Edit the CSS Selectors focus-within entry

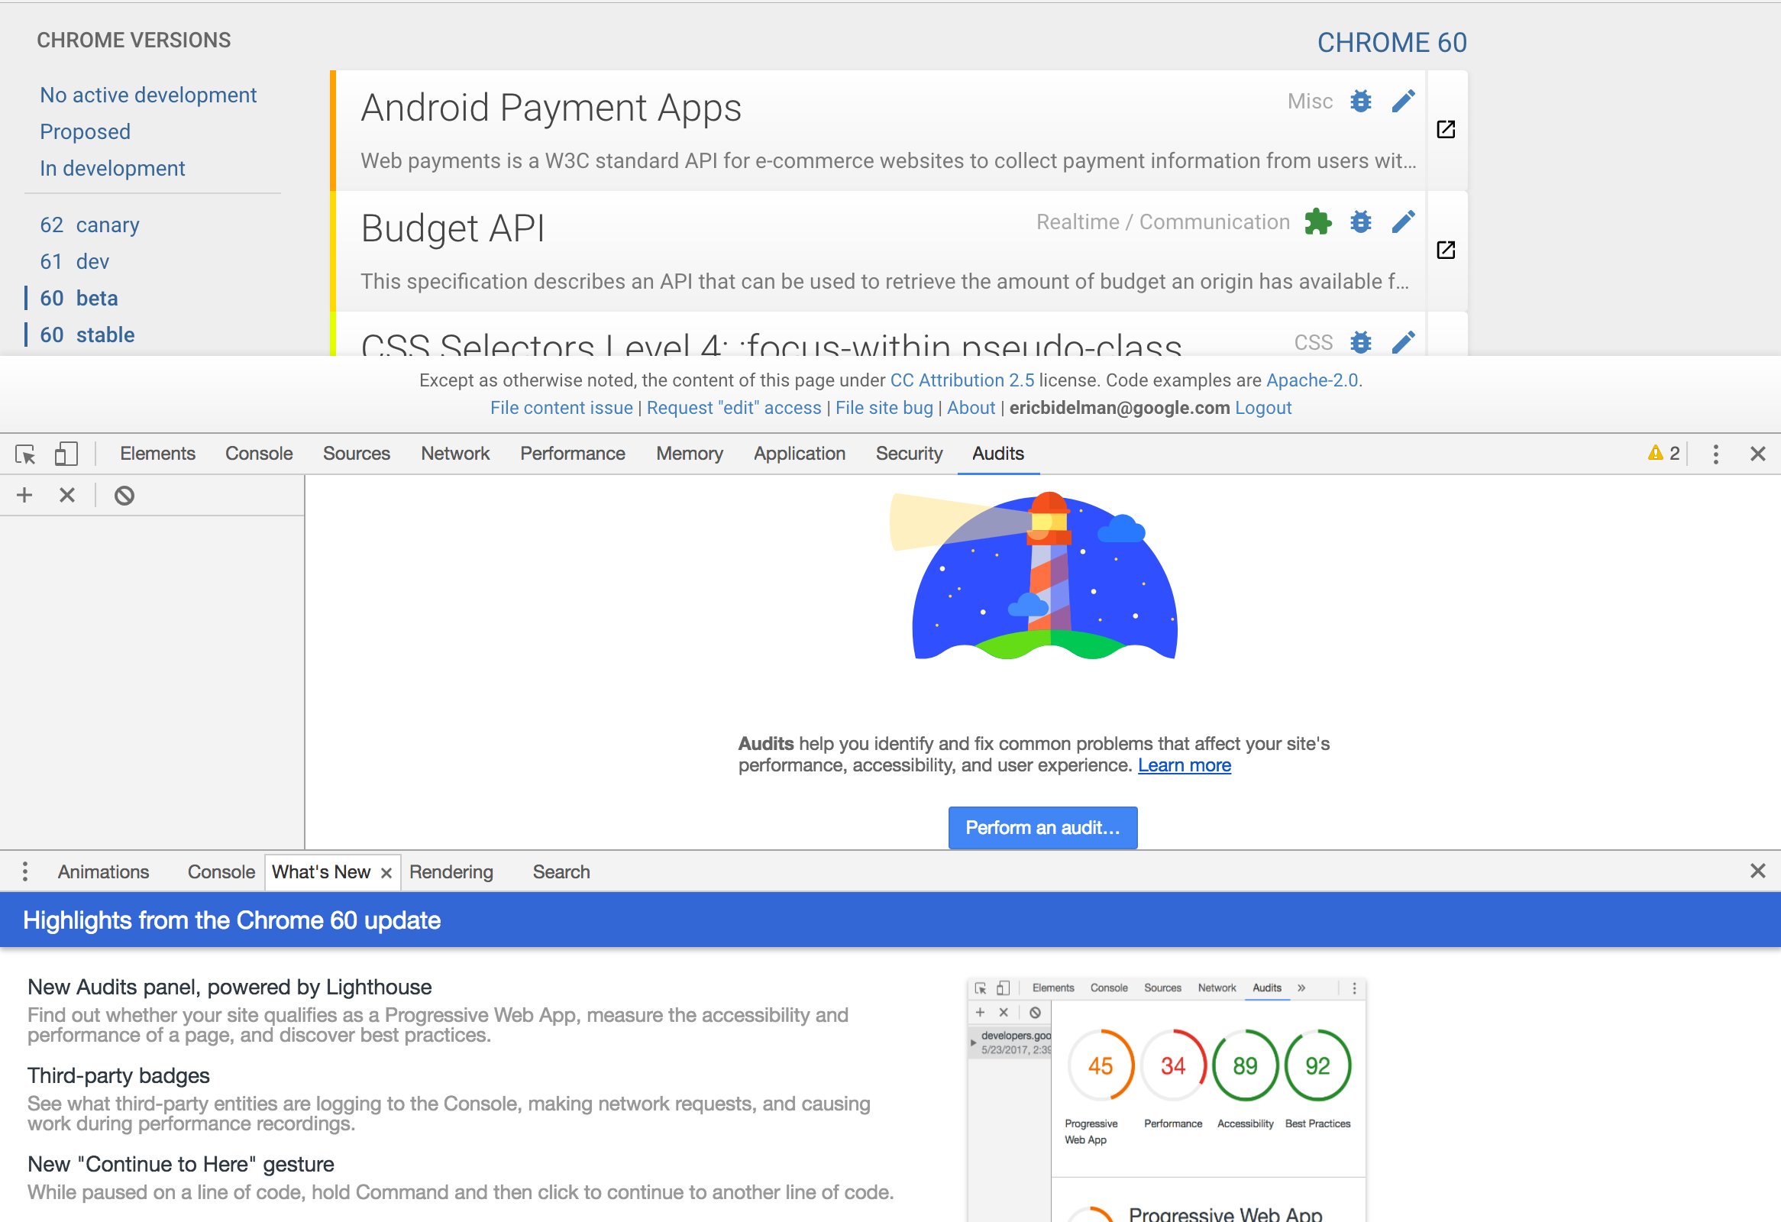point(1403,342)
